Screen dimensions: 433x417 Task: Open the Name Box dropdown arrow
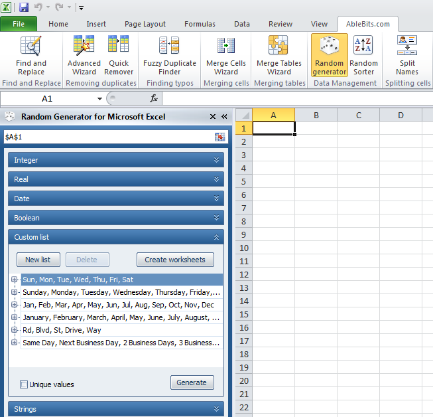[99, 99]
